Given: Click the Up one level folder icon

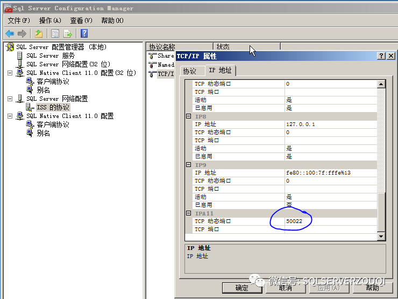Looking at the screenshot, I should pos(39,33).
